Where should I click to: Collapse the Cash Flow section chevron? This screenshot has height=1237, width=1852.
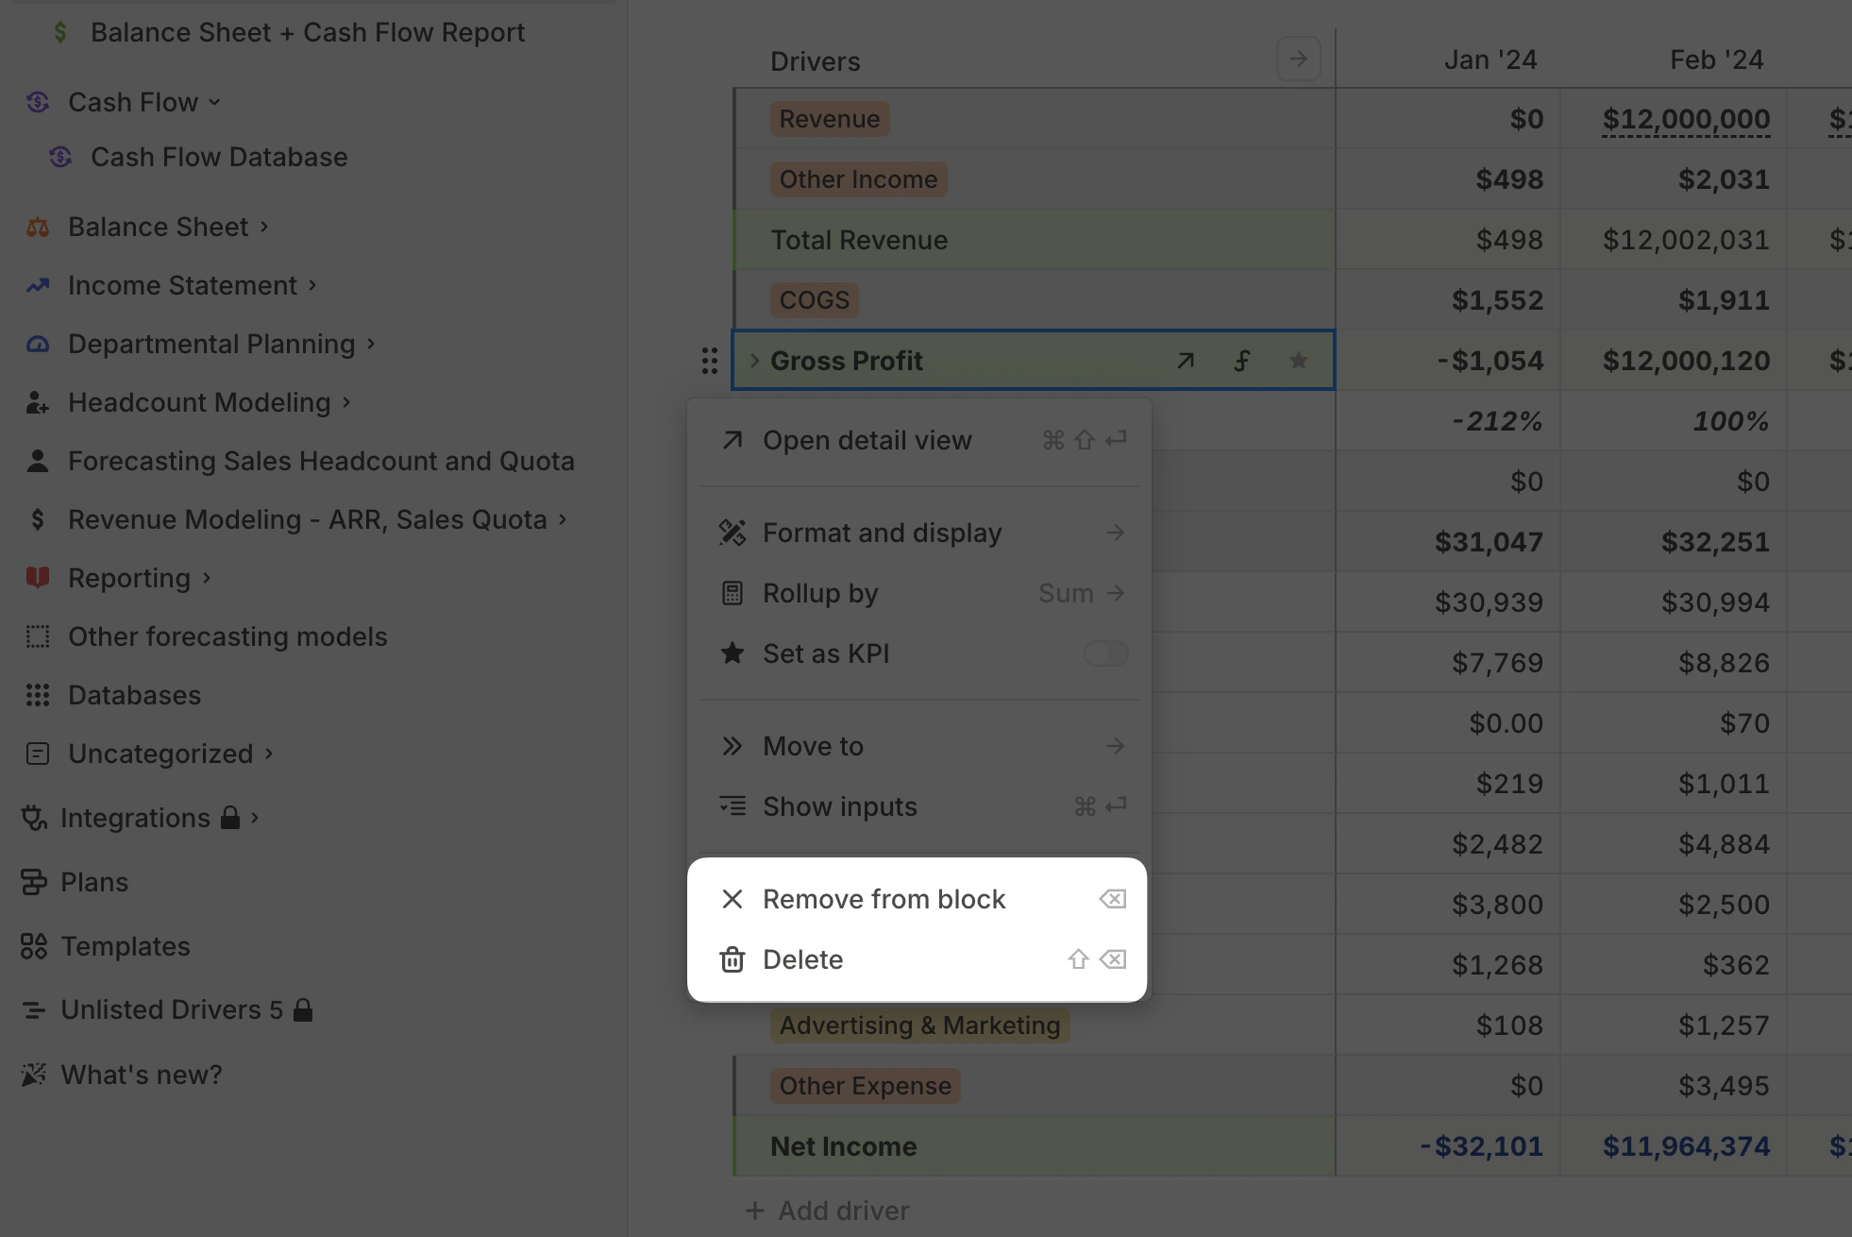click(214, 102)
